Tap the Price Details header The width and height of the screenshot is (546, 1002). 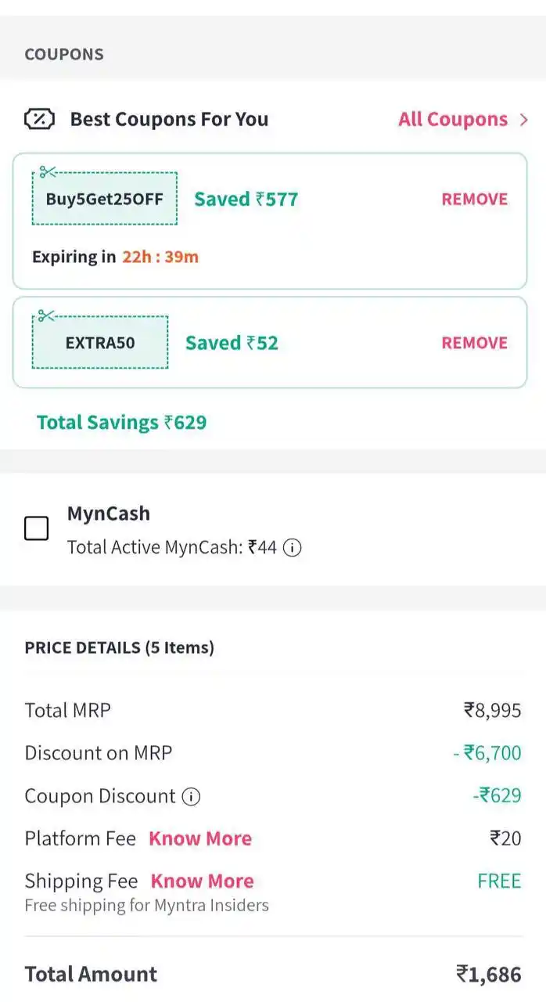pos(119,647)
